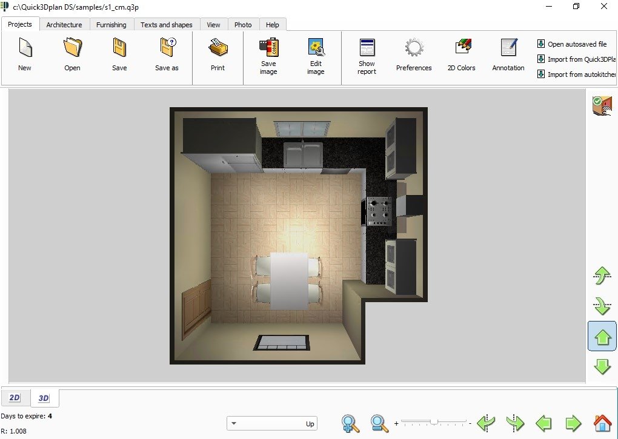Click Save image
The height and width of the screenshot is (439, 618).
[268, 56]
